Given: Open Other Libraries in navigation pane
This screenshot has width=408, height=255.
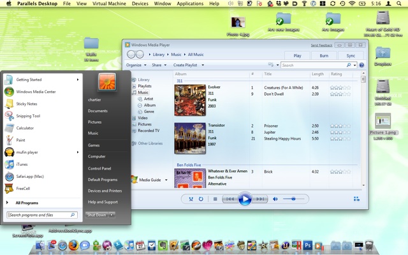Looking at the screenshot, I should [150, 143].
